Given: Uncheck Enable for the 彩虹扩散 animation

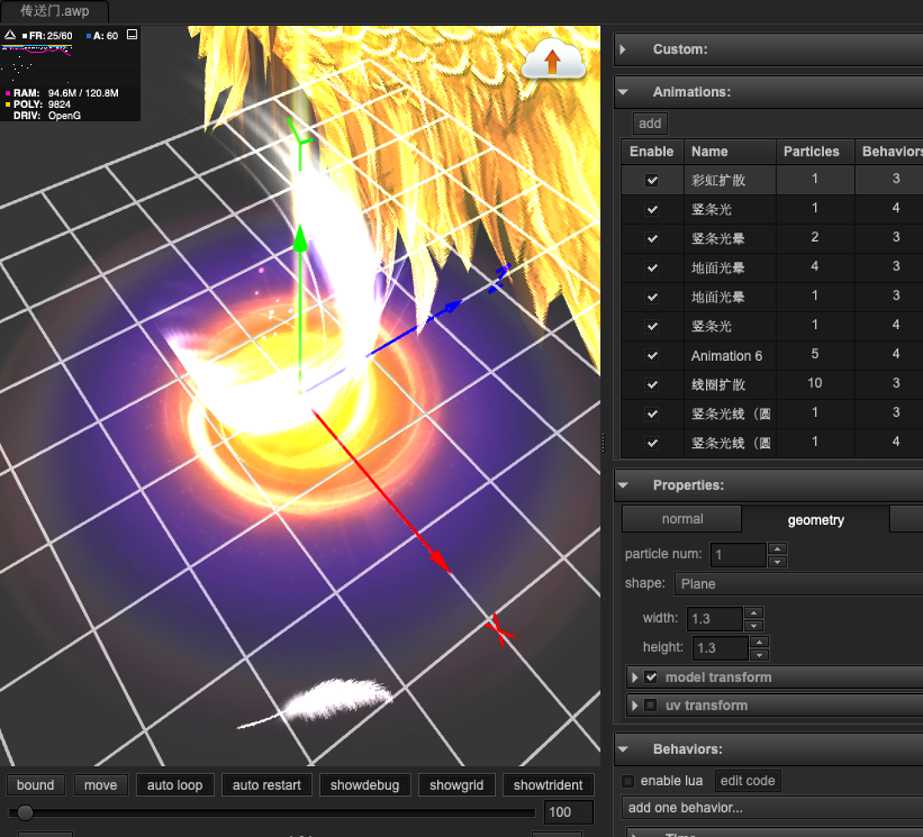Looking at the screenshot, I should click(x=652, y=179).
